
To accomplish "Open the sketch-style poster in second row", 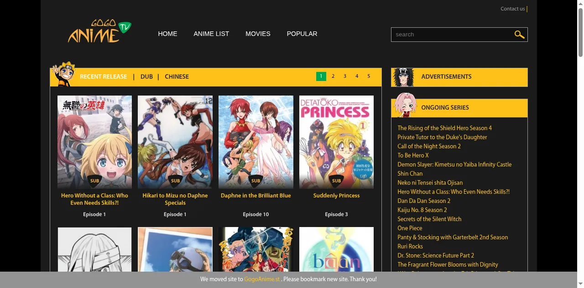I will [x=94, y=250].
